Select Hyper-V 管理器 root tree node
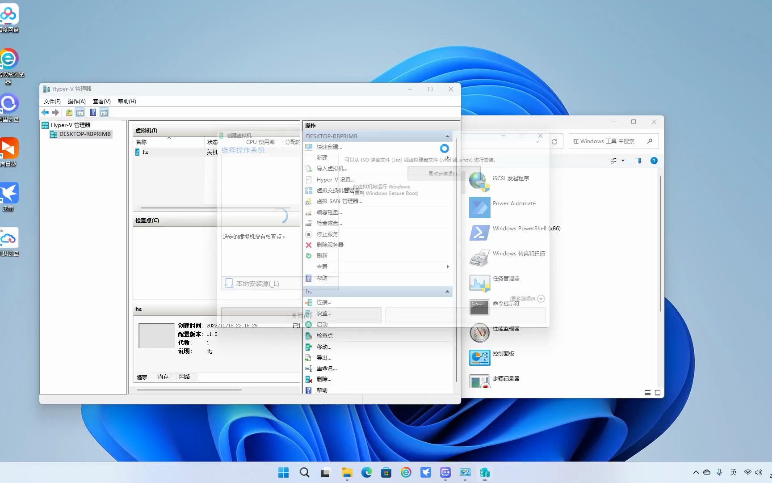 [66, 125]
